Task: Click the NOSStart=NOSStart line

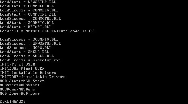Action: (20, 85)
